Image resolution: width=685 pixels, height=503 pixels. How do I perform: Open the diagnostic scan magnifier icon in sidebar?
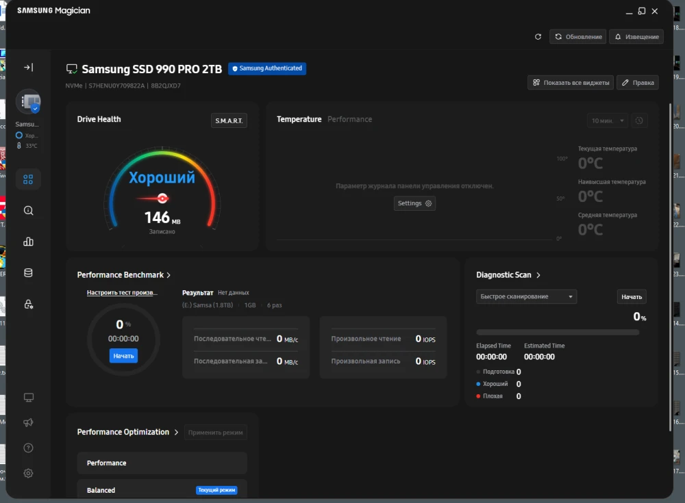[28, 211]
